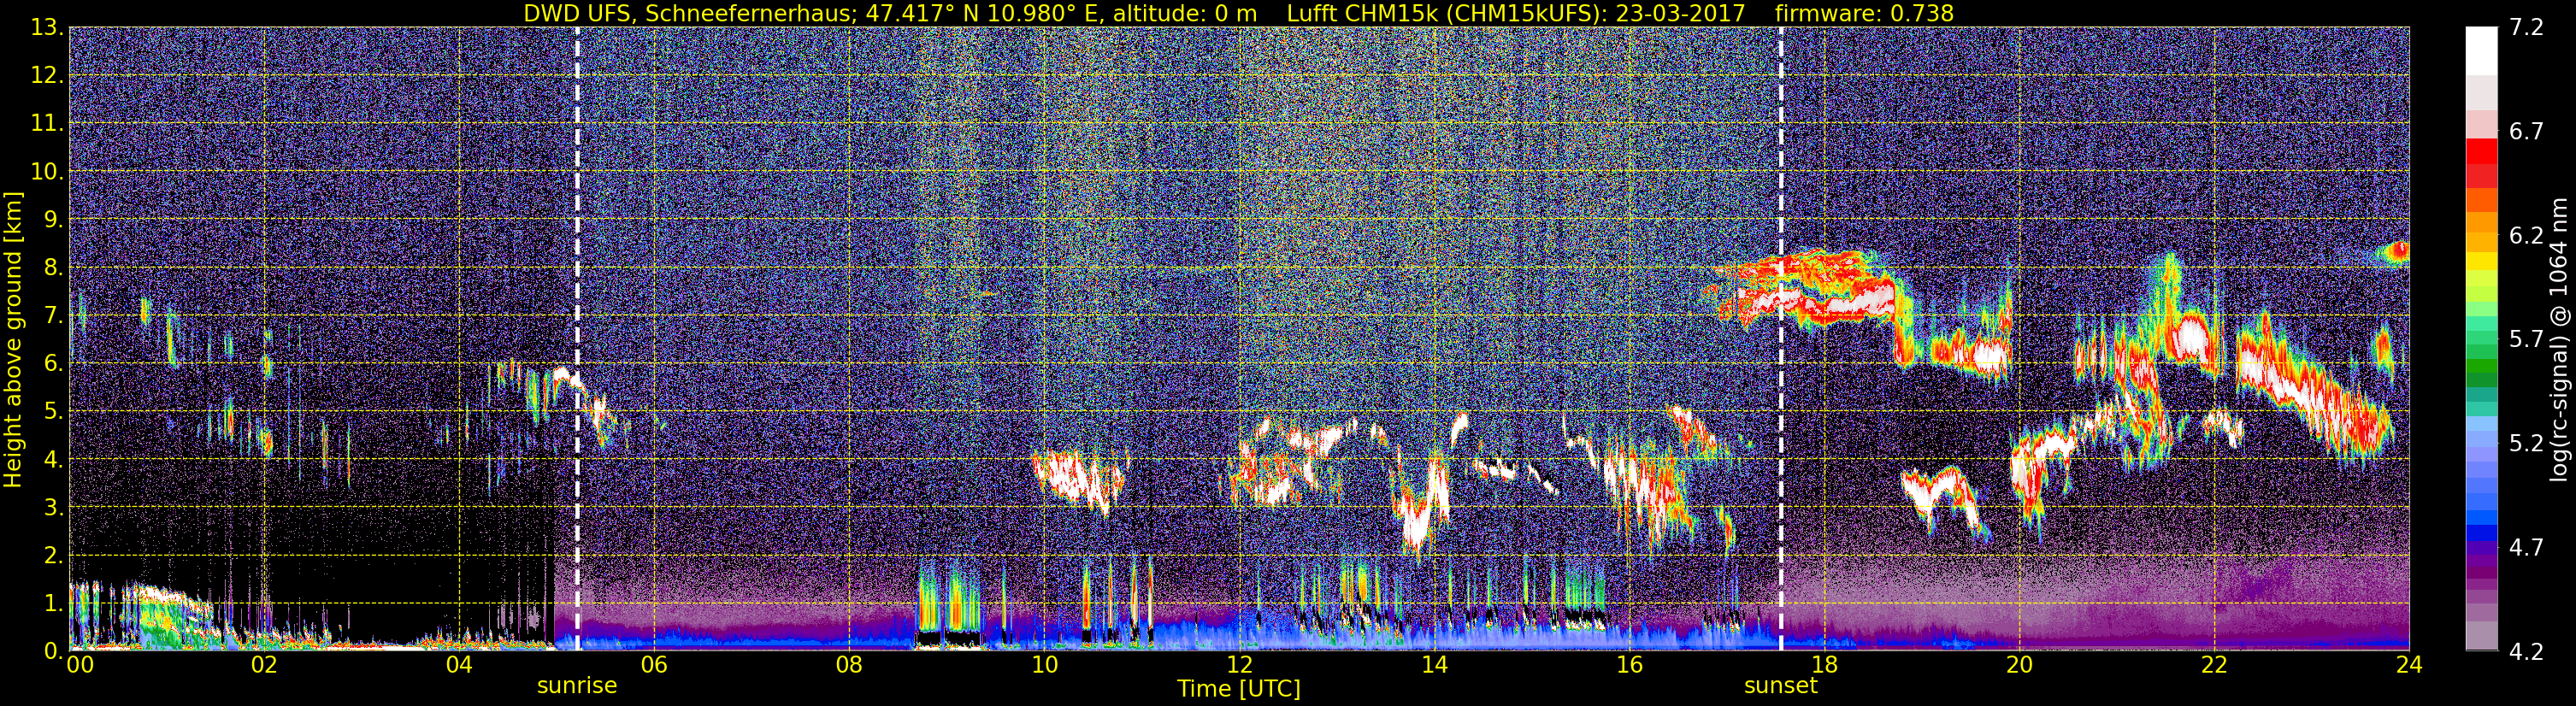Click the colorbar tick value 4.7

tap(2526, 548)
